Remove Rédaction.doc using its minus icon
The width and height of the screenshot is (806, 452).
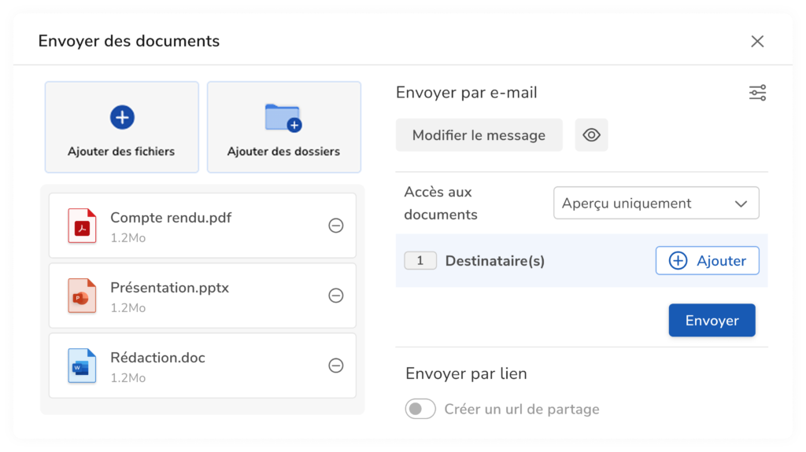[335, 366]
